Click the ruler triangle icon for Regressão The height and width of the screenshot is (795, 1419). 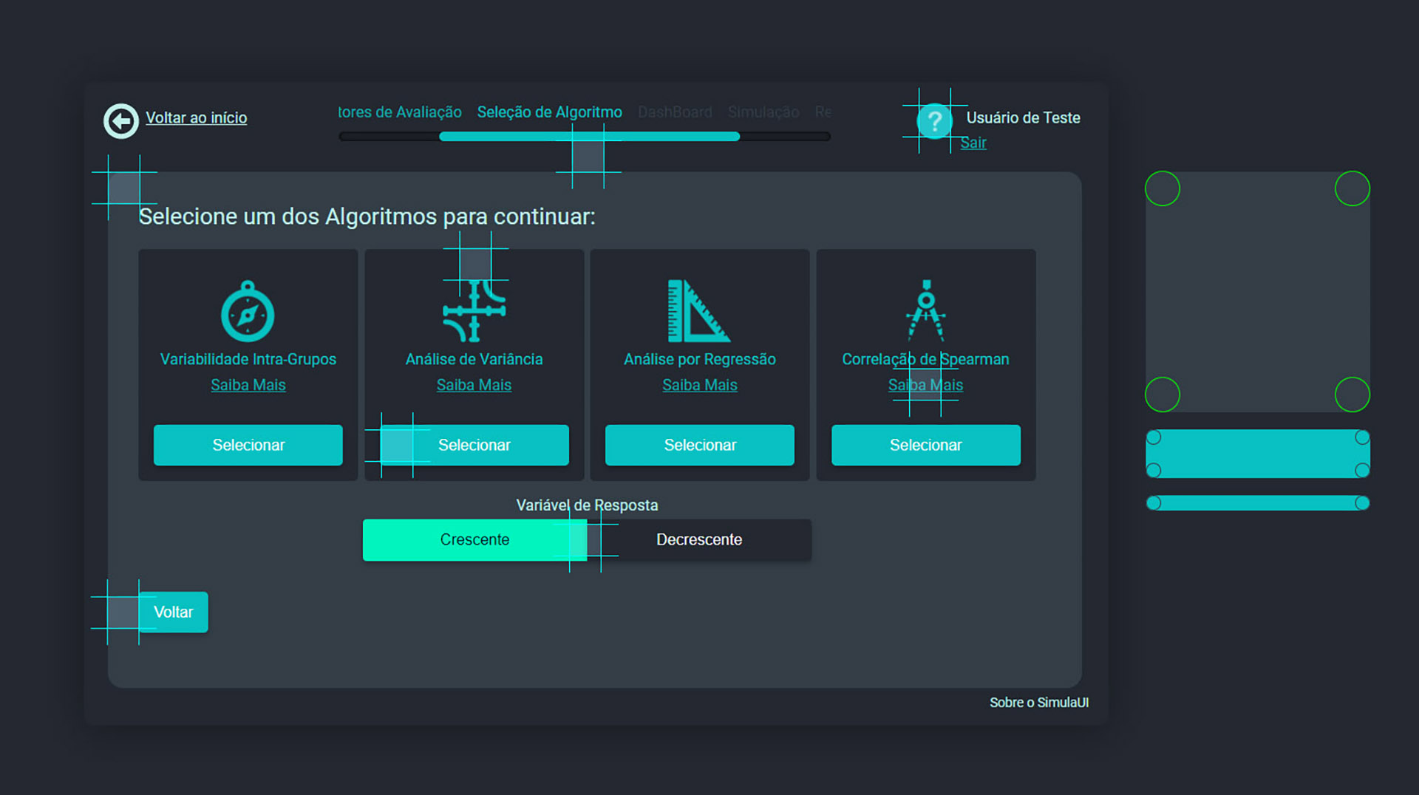(x=699, y=311)
